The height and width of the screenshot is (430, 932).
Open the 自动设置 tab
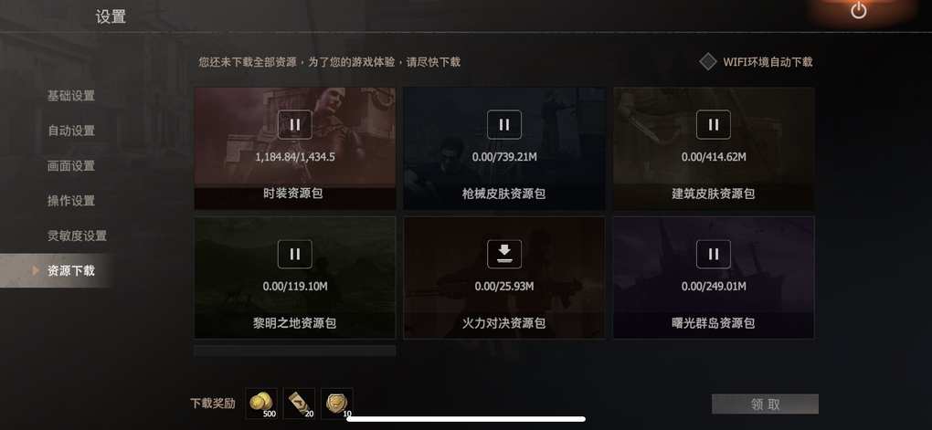[x=71, y=131]
